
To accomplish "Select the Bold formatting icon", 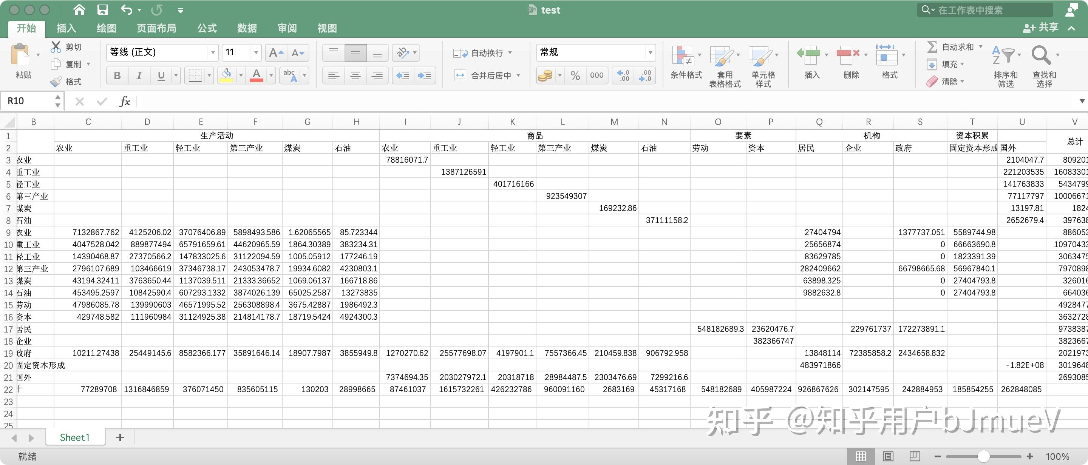I will [x=117, y=75].
